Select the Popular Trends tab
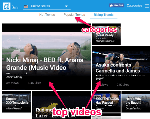 coord(74,15)
